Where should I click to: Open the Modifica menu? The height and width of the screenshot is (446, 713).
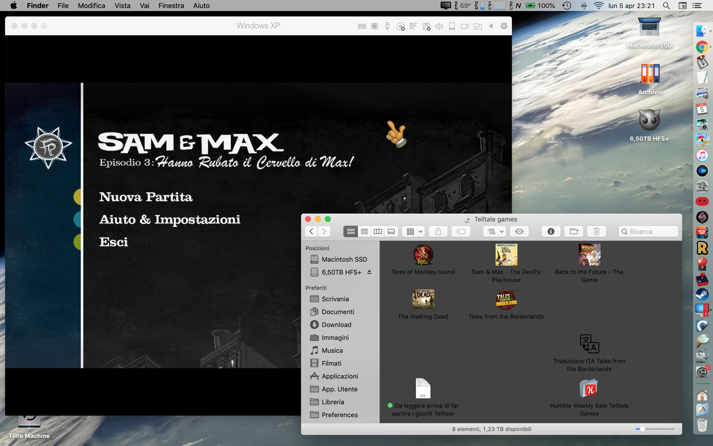pyautogui.click(x=92, y=6)
